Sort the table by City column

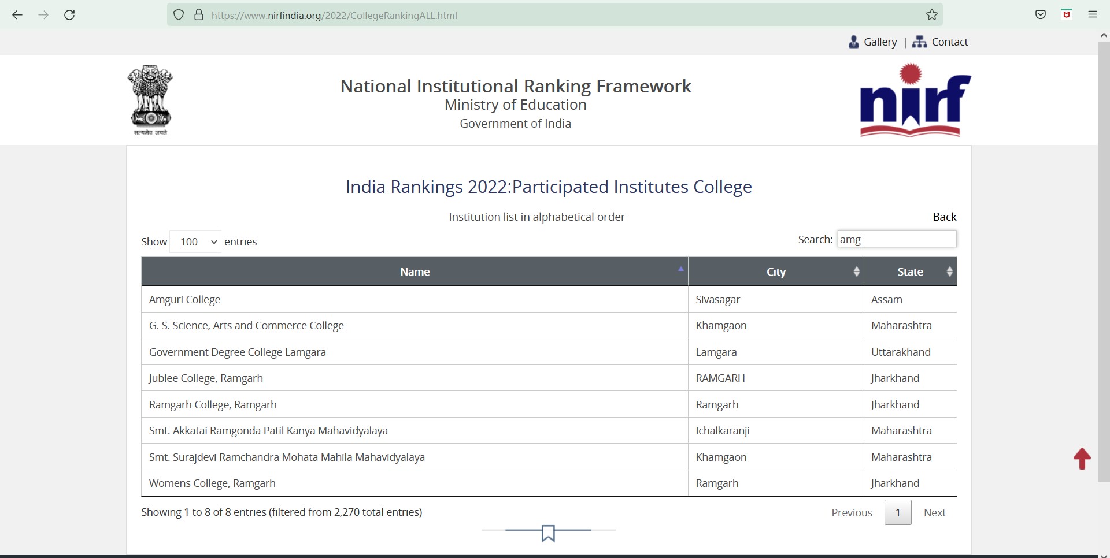[776, 272]
